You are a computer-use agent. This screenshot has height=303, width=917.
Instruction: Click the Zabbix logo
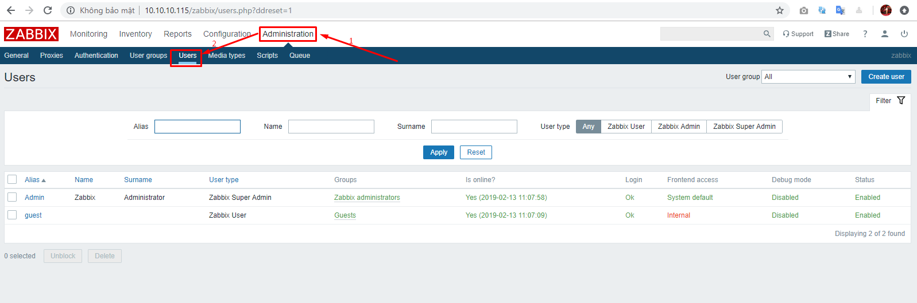pyautogui.click(x=31, y=34)
